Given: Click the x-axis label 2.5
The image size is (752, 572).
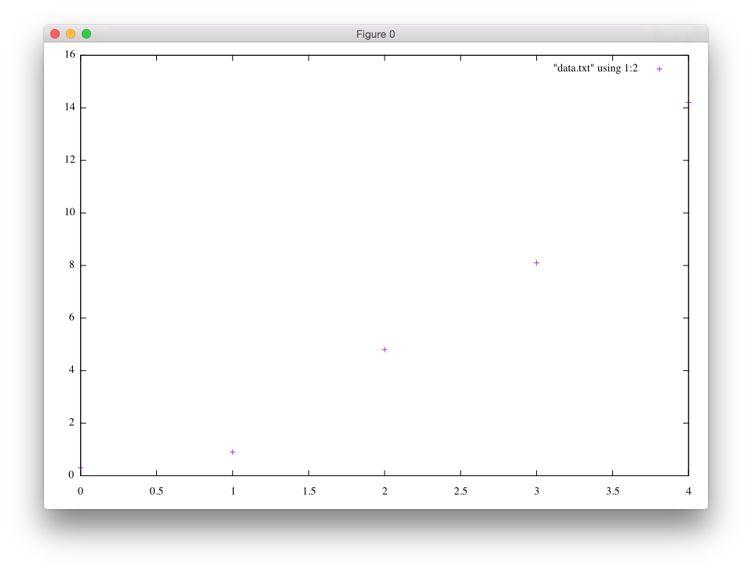Looking at the screenshot, I should pos(460,489).
